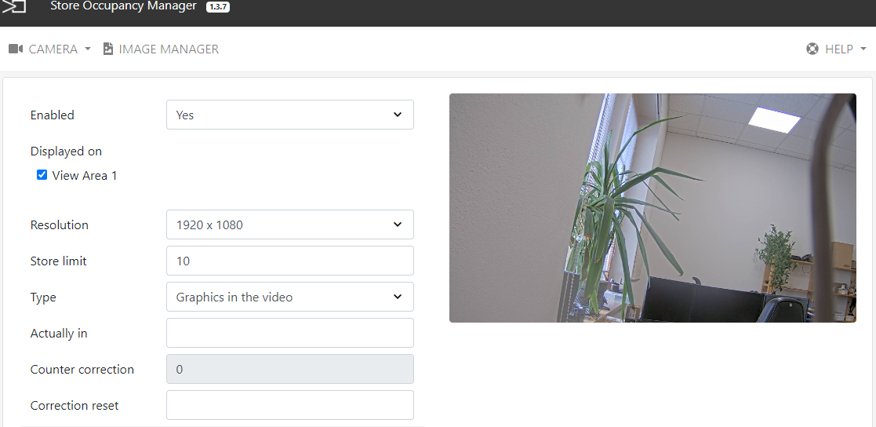
Task: Open the Enabled dropdown showing Yes
Action: point(290,115)
